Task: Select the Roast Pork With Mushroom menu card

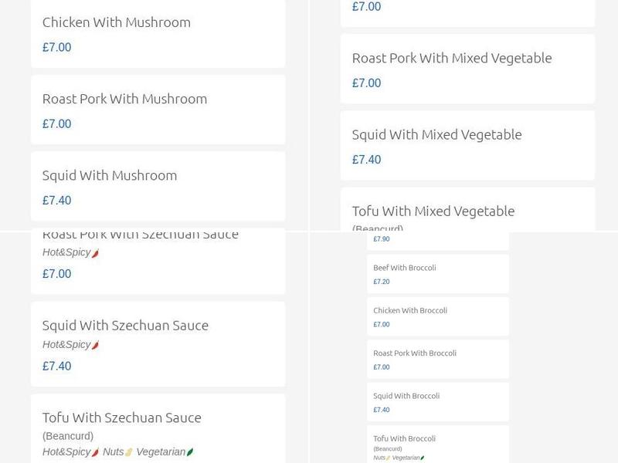Action: 158,109
